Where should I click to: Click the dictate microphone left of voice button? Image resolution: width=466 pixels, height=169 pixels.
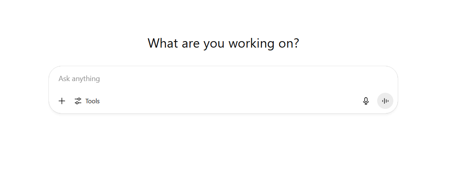[366, 101]
